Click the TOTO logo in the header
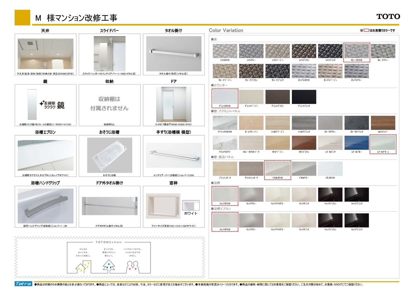Image resolution: width=410 pixels, height=290 pixels. tap(388, 16)
